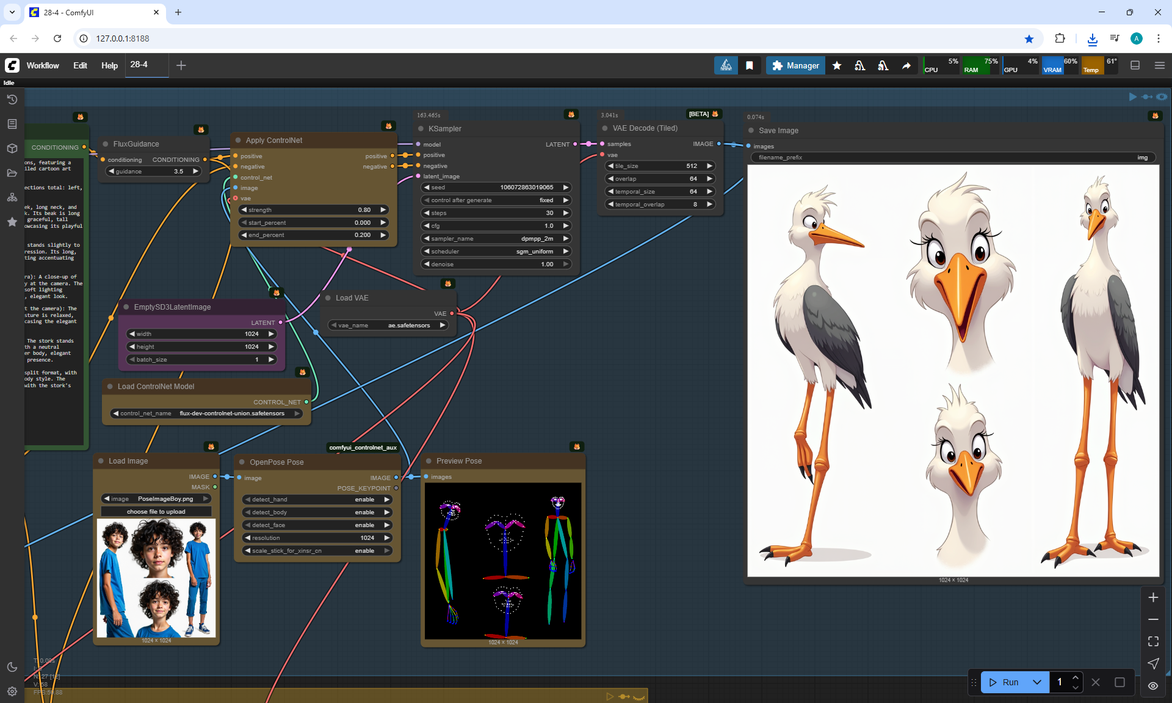Click the fit view icon
This screenshot has height=703, width=1172.
tap(1153, 641)
